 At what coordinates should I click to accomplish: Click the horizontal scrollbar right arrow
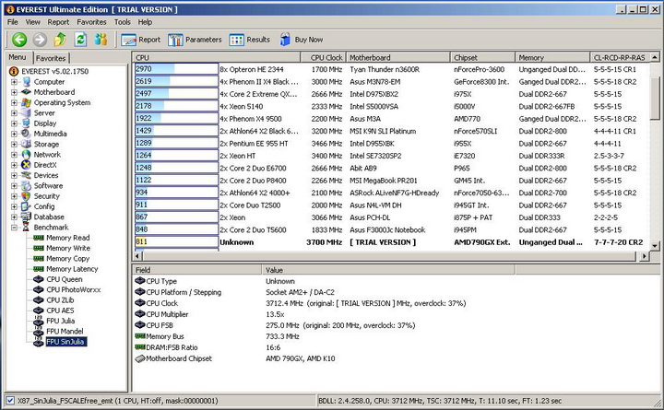click(644, 255)
